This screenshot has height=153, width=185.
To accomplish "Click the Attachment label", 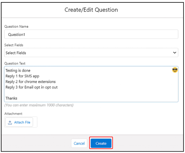I will [13, 114].
